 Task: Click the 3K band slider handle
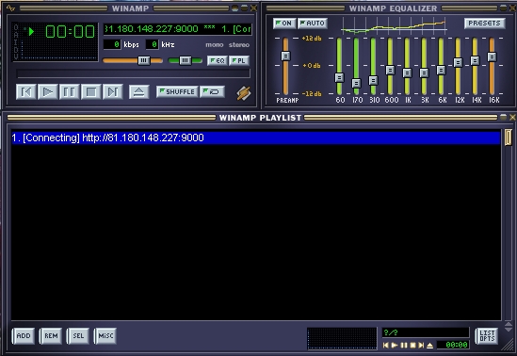click(x=424, y=73)
